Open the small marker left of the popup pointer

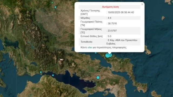(96, 53)
